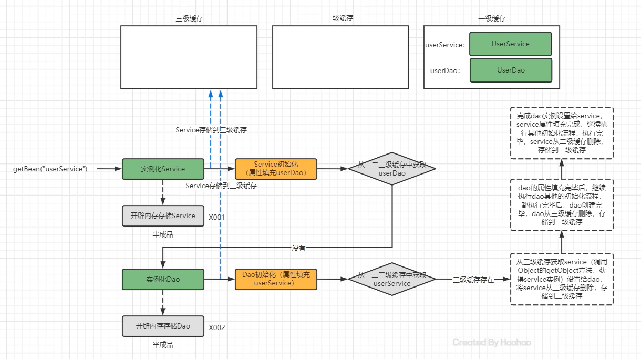
Task: Click the 三级缓存 heading text
Action: pos(189,18)
